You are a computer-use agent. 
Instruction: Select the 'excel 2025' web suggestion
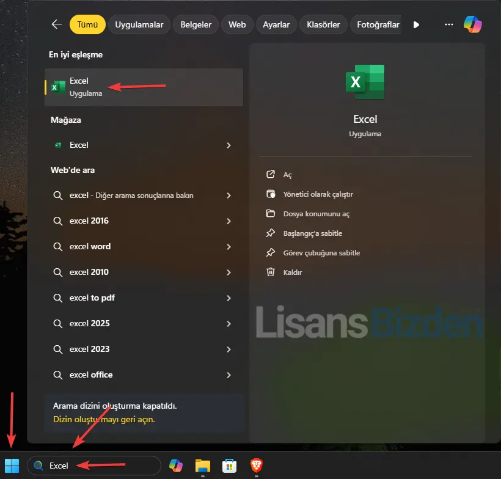click(x=144, y=323)
